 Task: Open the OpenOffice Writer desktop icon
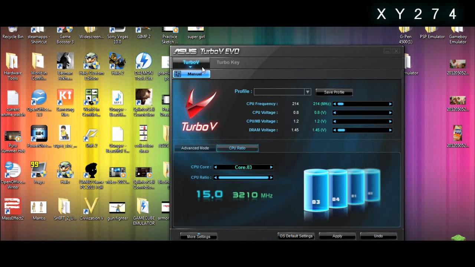(13, 176)
